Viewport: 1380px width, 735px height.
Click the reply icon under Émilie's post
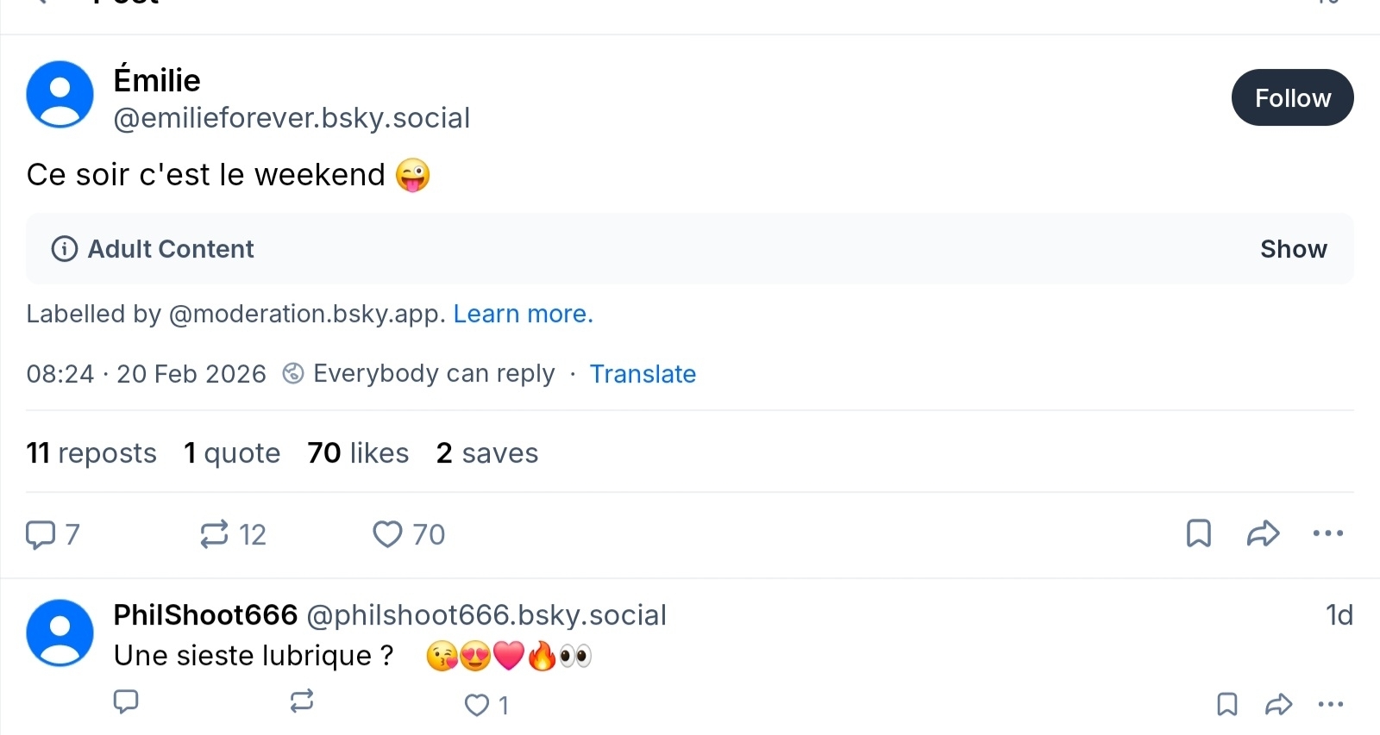tap(41, 534)
